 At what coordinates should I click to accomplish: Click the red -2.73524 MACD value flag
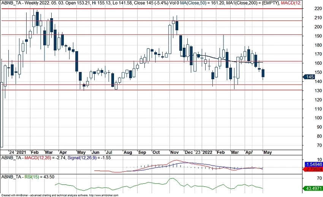(x=313, y=169)
